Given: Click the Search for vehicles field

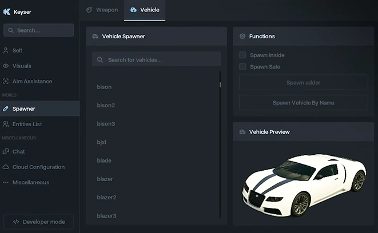Looking at the screenshot, I should tap(156, 59).
